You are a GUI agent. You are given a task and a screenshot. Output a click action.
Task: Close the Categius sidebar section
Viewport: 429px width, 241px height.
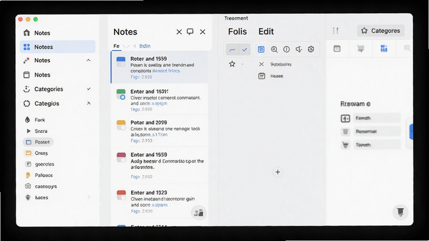(x=88, y=103)
